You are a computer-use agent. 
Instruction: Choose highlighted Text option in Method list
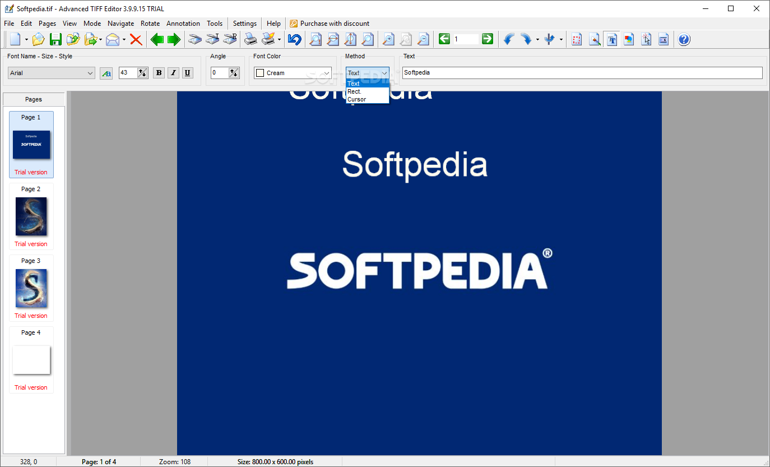(x=367, y=84)
